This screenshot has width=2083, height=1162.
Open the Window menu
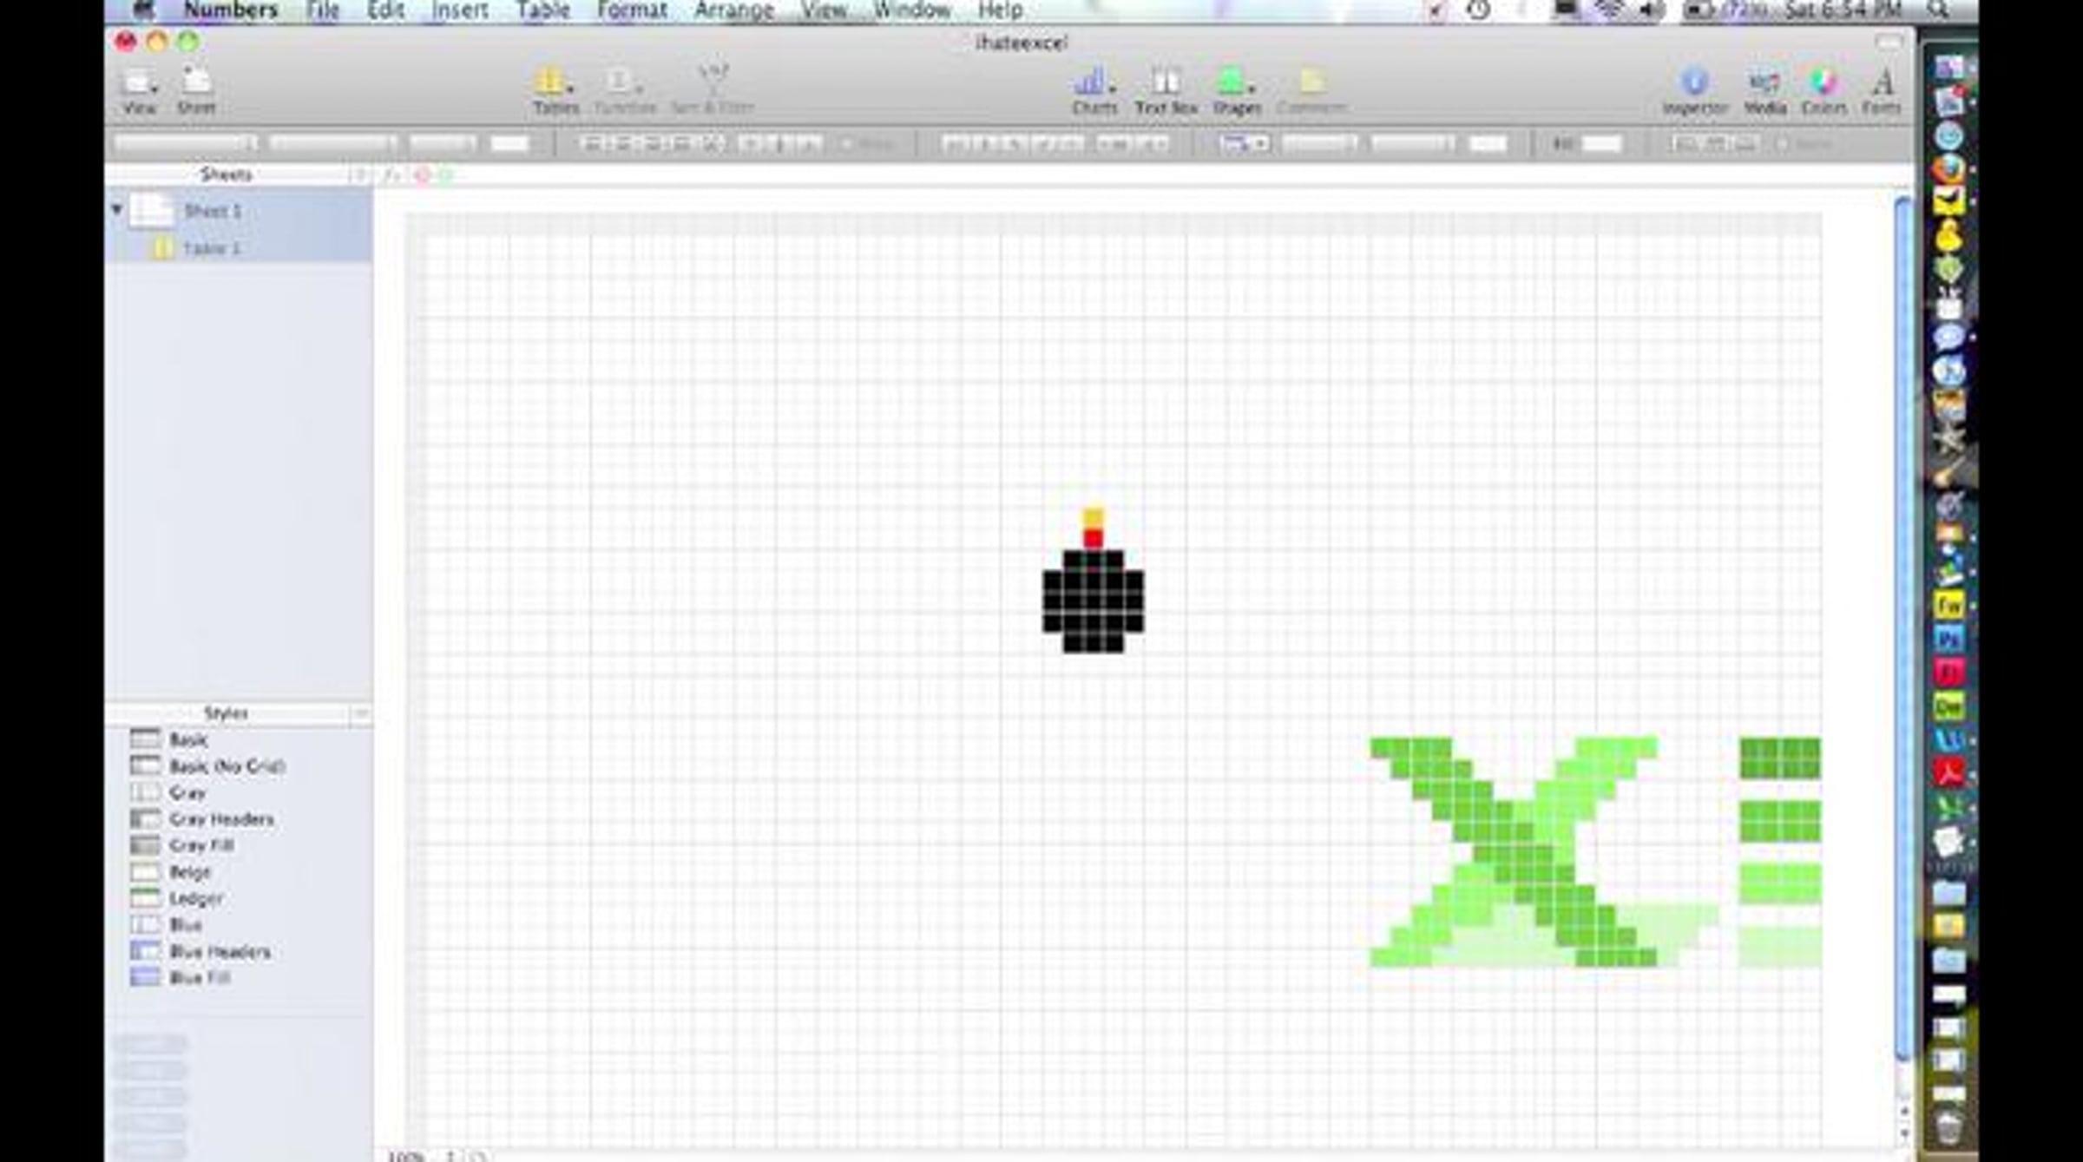912,10
